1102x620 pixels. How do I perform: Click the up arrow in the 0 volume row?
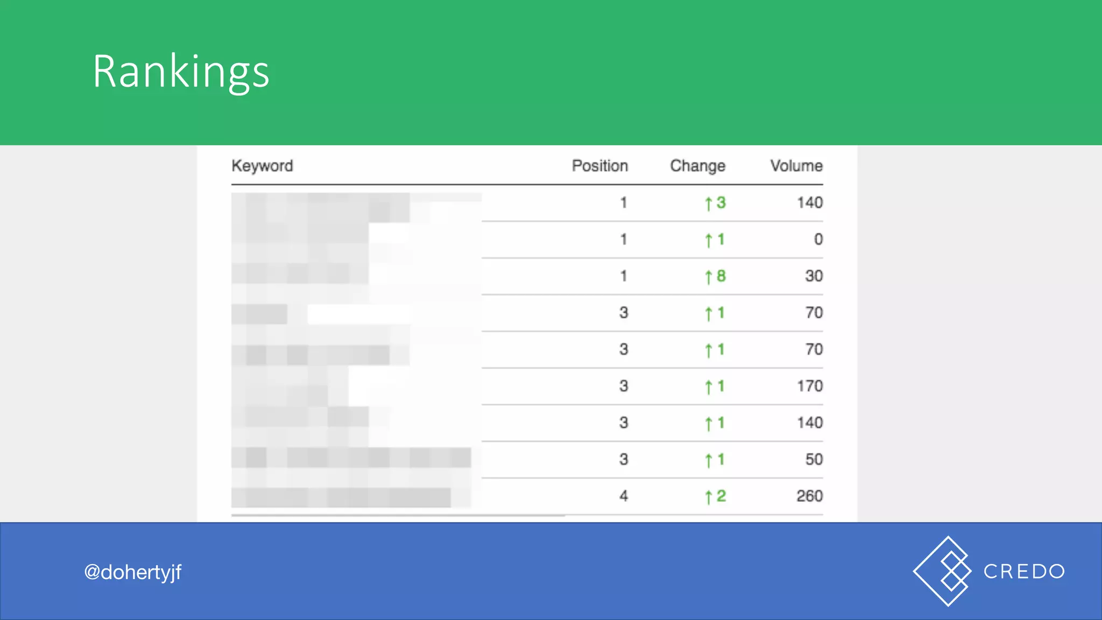[x=708, y=240]
